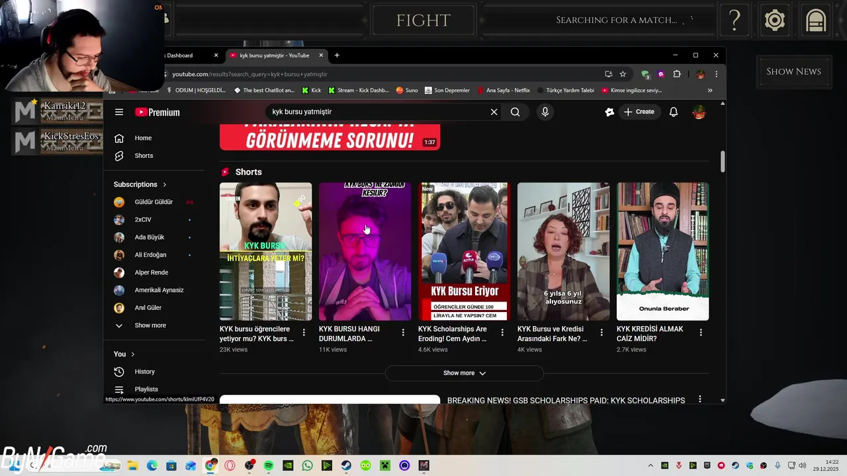Open the Ada Büyük subscription

pyautogui.click(x=149, y=237)
